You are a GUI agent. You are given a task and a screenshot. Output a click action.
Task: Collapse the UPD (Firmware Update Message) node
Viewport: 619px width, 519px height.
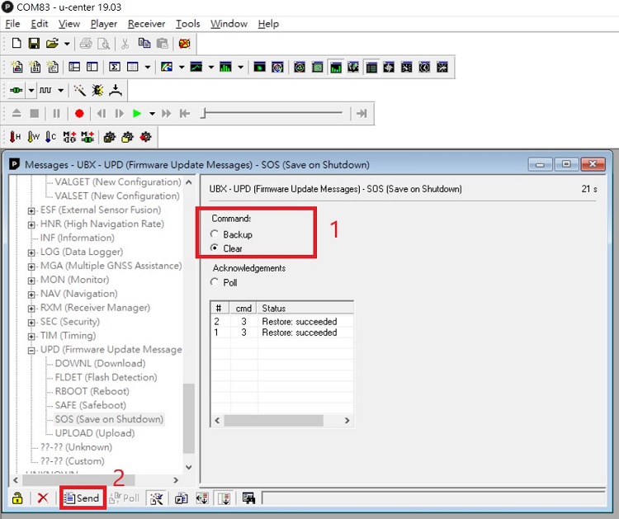31,351
